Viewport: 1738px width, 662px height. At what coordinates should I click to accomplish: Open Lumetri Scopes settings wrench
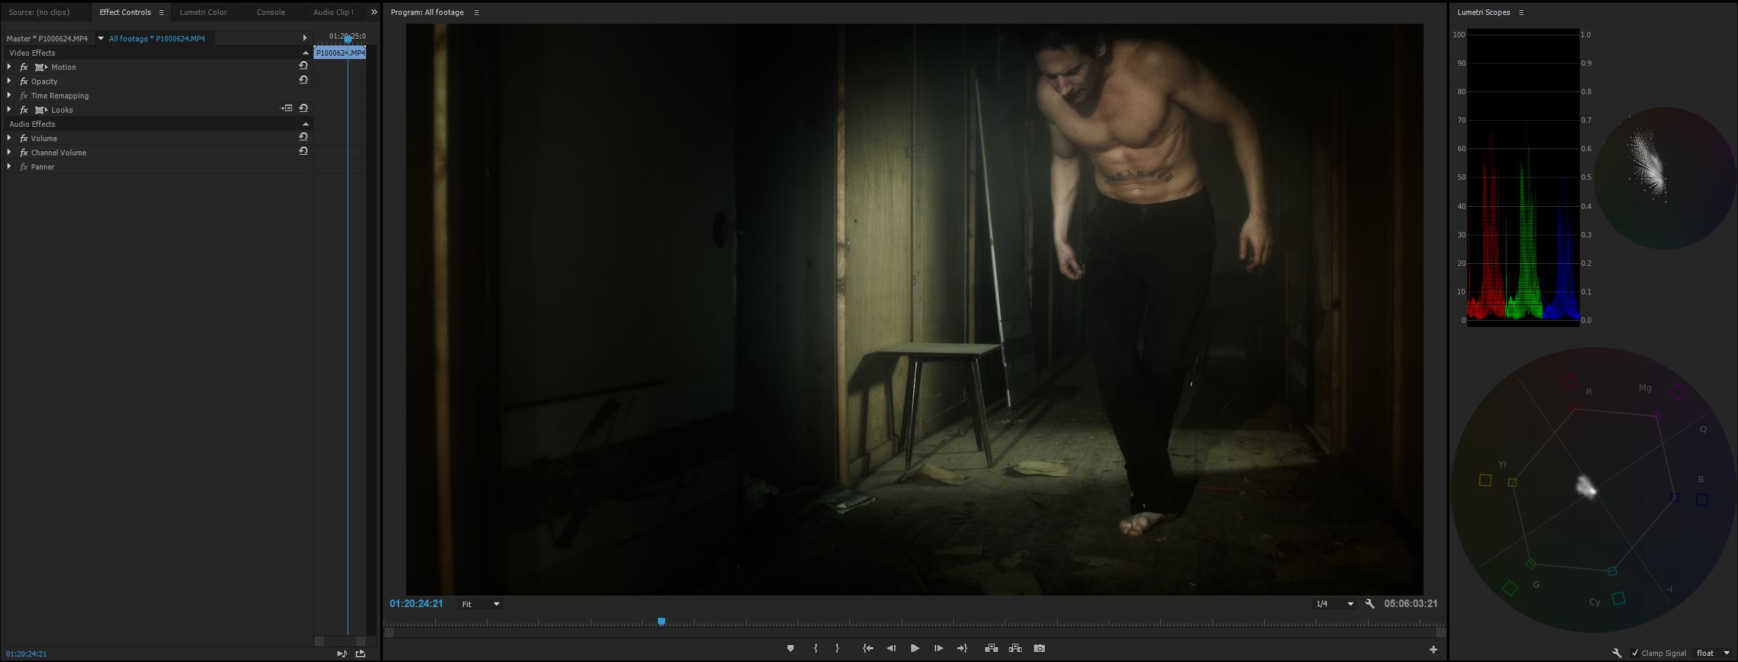1616,653
